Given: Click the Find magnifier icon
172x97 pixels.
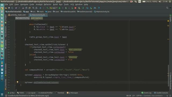Looking at the screenshot, I should 33,8.
